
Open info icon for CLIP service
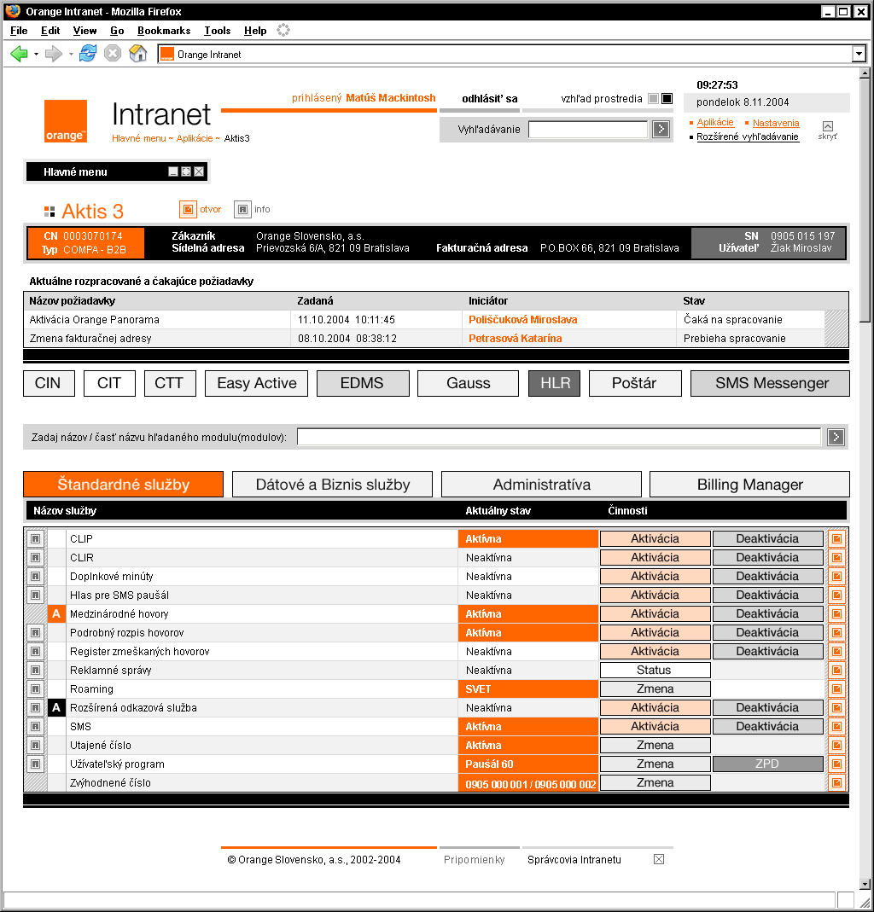point(36,538)
